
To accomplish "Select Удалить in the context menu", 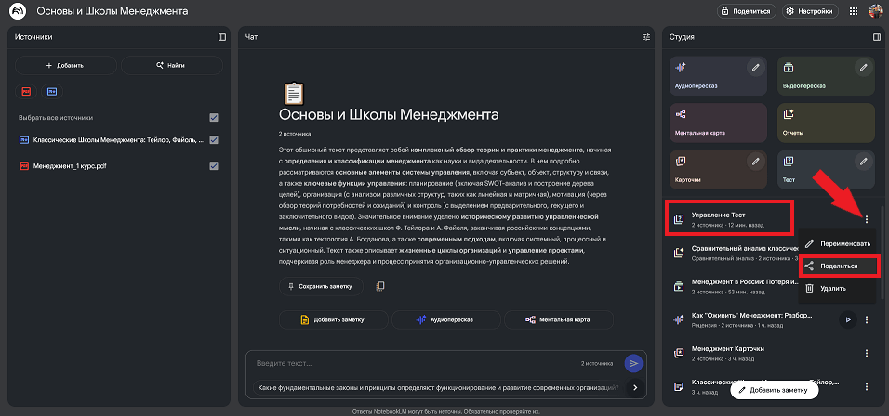I will coord(838,288).
